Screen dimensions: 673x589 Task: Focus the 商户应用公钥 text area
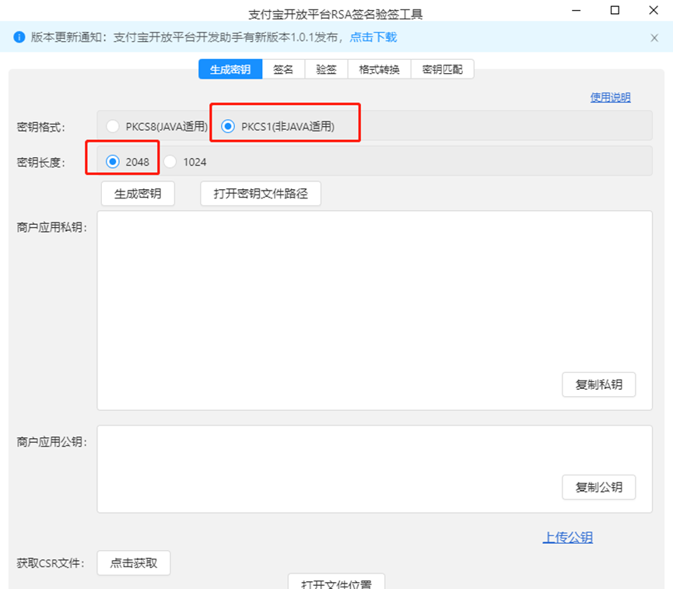pos(374,469)
